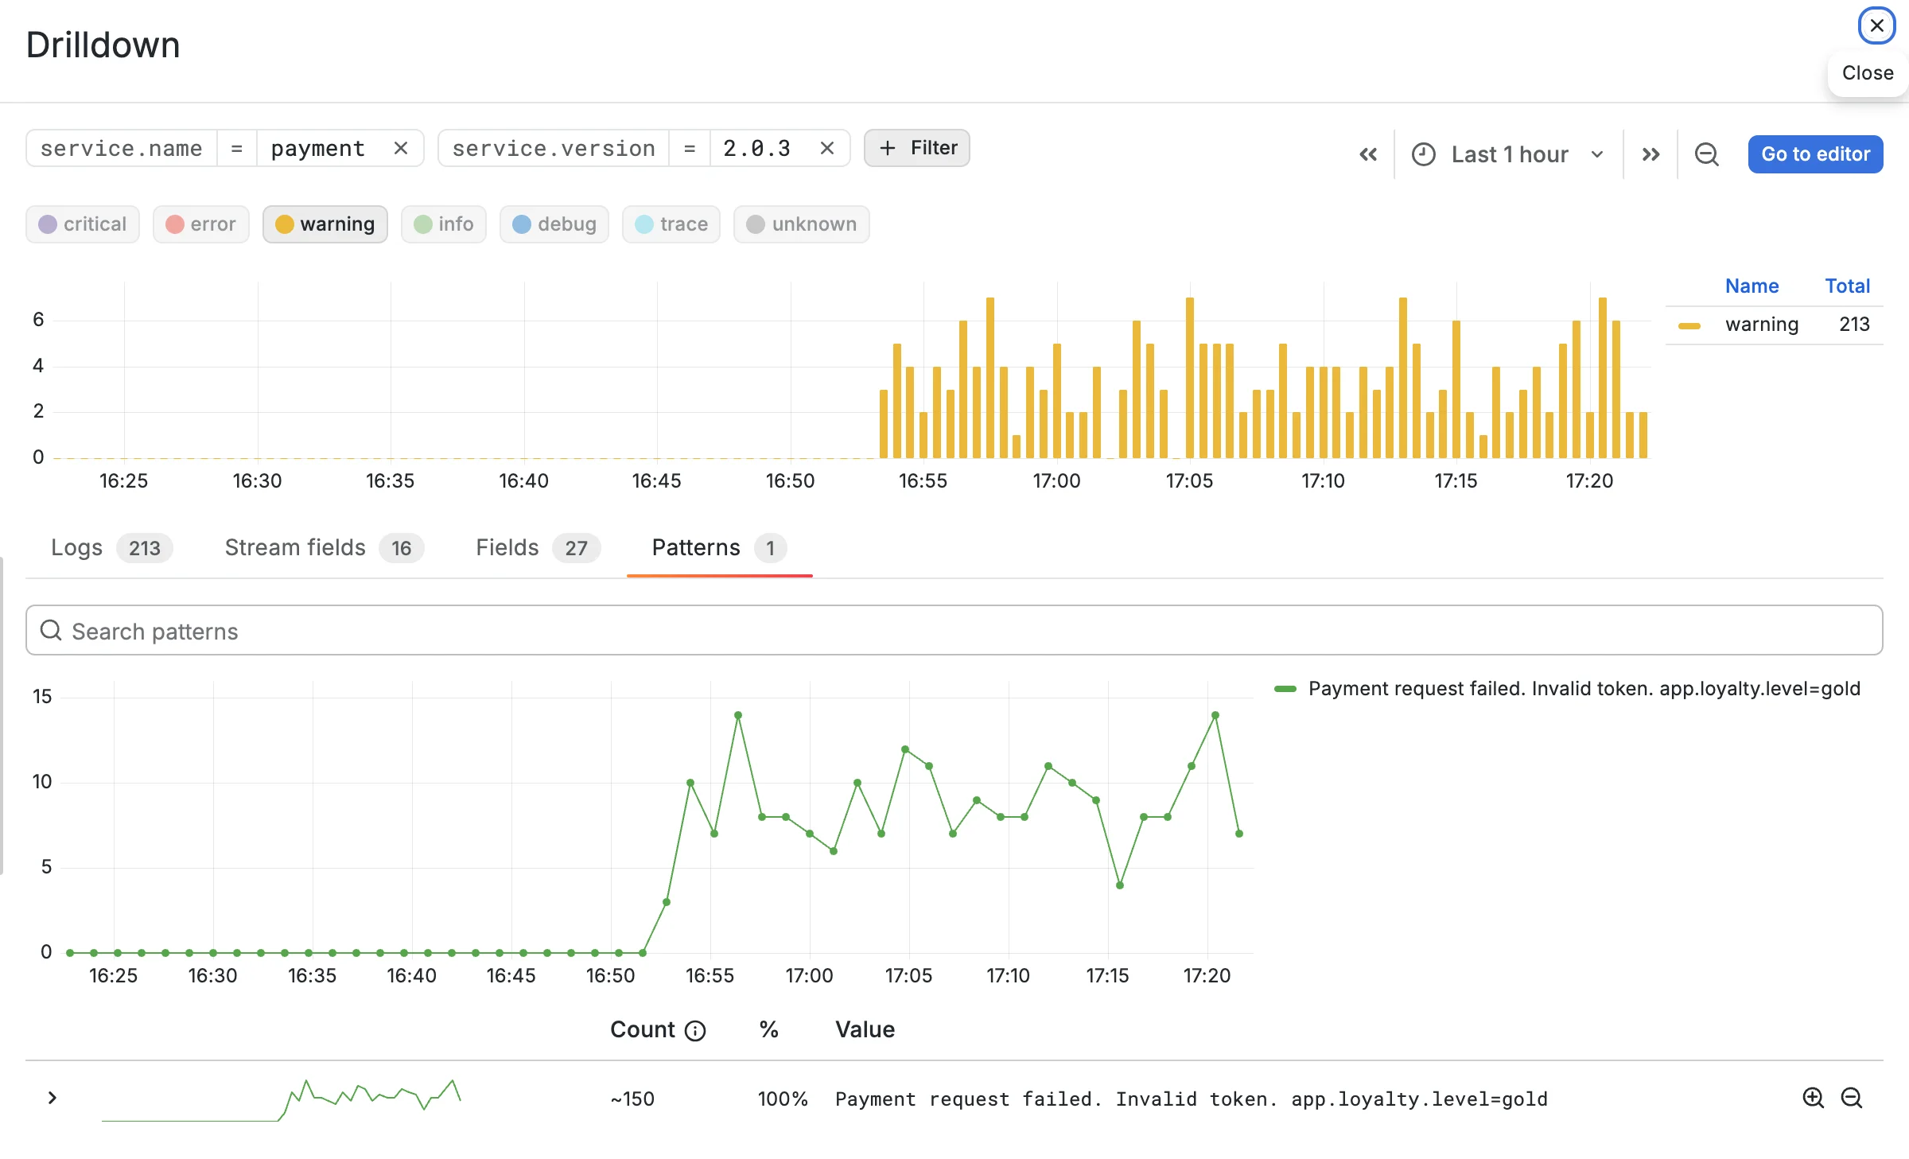Screen dimensions: 1909x1159
Task: Exclude pattern with zoom-out magnifier icon
Action: (1852, 1099)
